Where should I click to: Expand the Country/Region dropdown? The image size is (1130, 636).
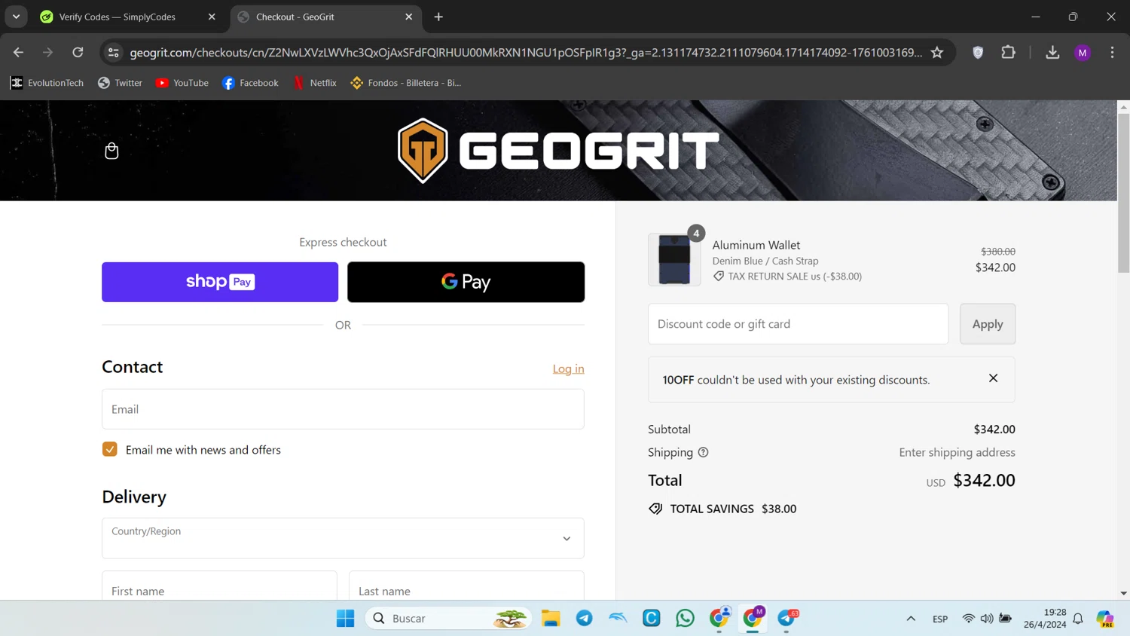click(x=343, y=538)
